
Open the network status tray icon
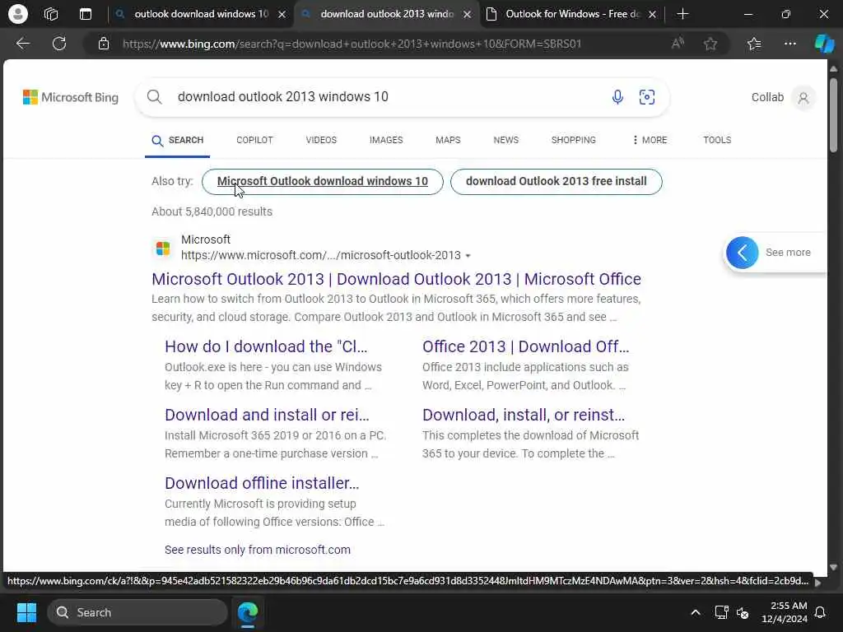pyautogui.click(x=721, y=612)
